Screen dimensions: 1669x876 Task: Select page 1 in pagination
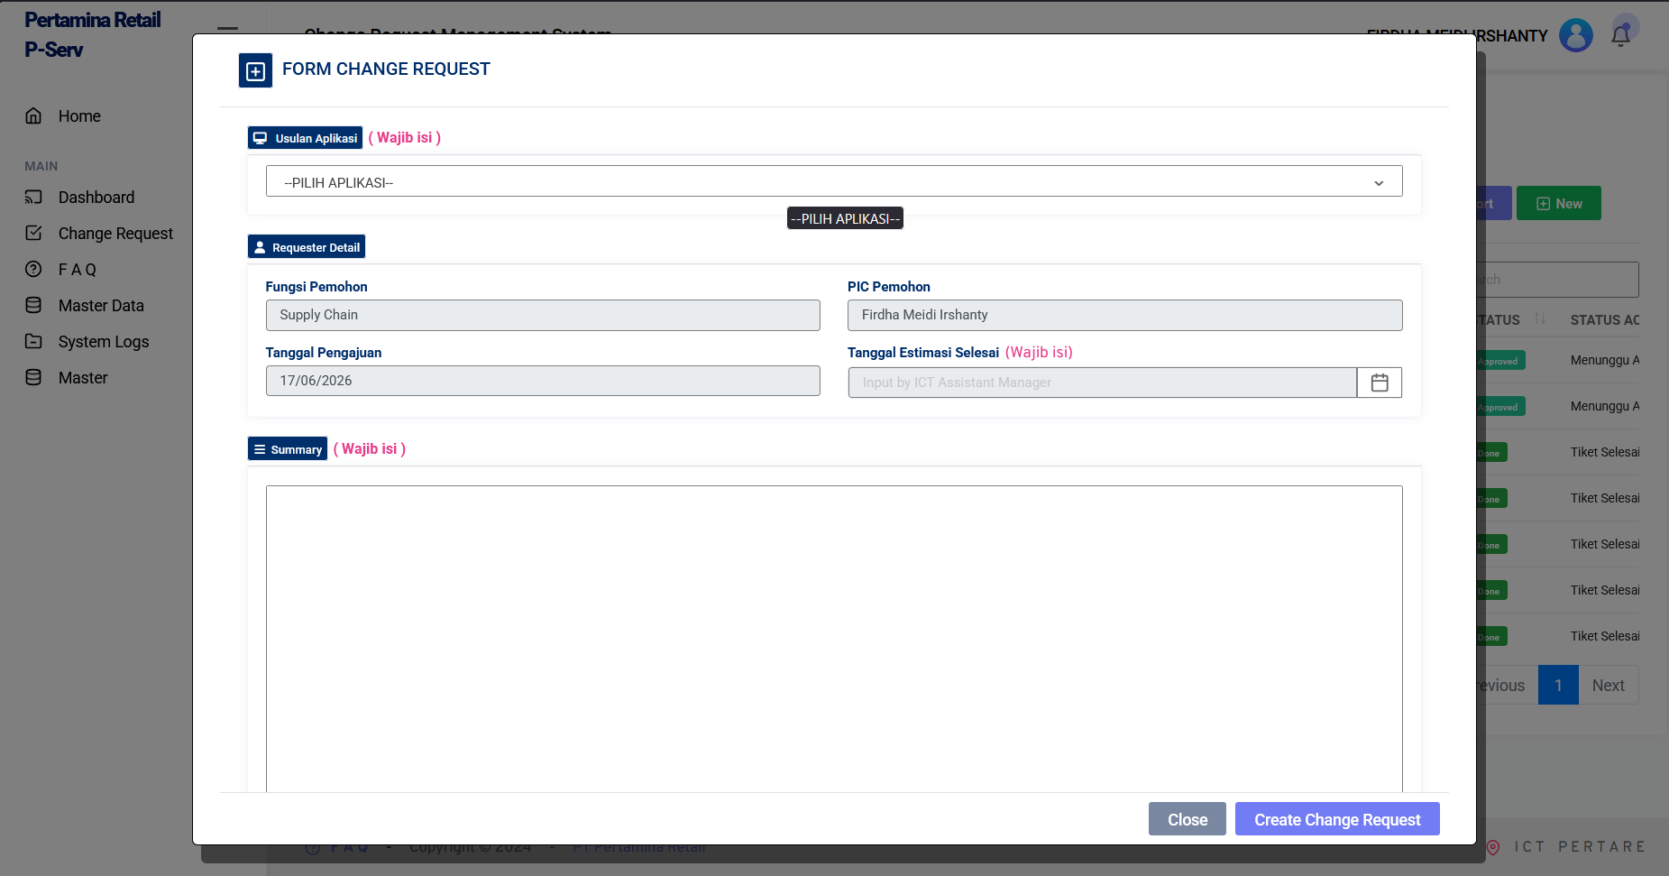[1558, 686]
